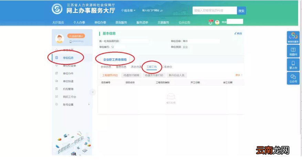Open the 省人社门户网站 link
The width and height of the screenshot is (302, 160).
click(x=152, y=10)
